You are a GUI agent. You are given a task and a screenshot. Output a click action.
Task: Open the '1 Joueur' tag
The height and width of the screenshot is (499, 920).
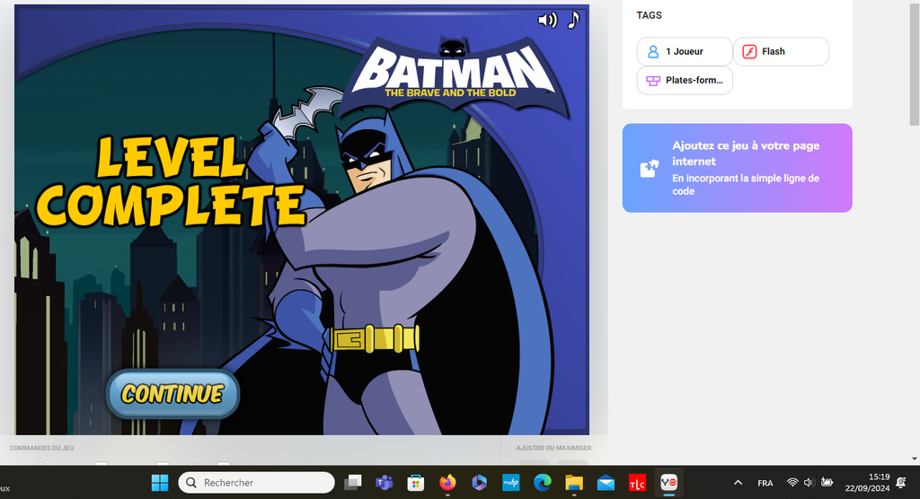click(685, 52)
